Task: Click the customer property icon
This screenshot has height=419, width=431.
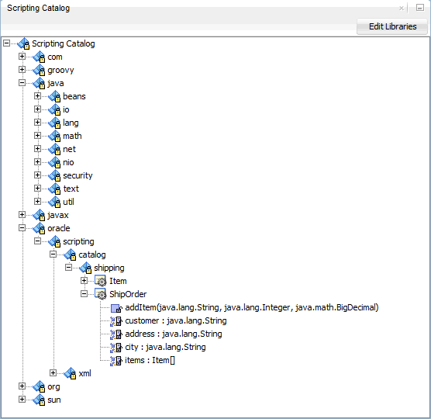Action: [x=116, y=321]
